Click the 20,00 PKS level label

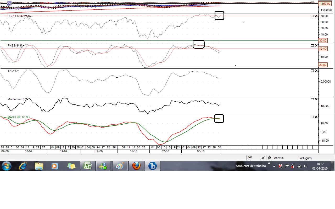coord(323,65)
